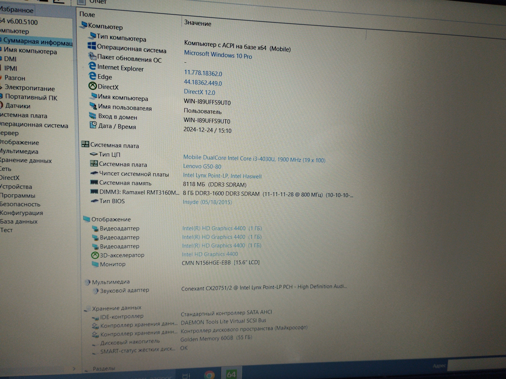Open the База данных sidebar category
The width and height of the screenshot is (506, 379).
[x=18, y=222]
